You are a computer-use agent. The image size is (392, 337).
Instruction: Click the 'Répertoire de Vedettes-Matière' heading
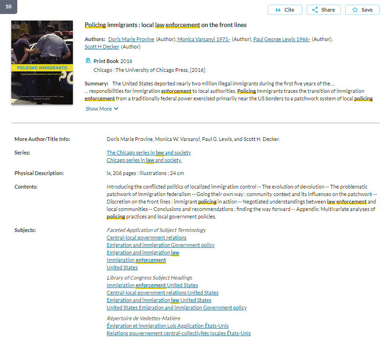143,318
